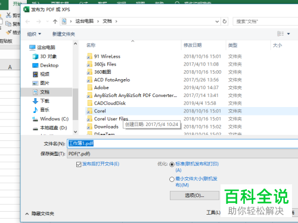Click the 选项(O)... button
The height and width of the screenshot is (223, 298).
[194, 196]
